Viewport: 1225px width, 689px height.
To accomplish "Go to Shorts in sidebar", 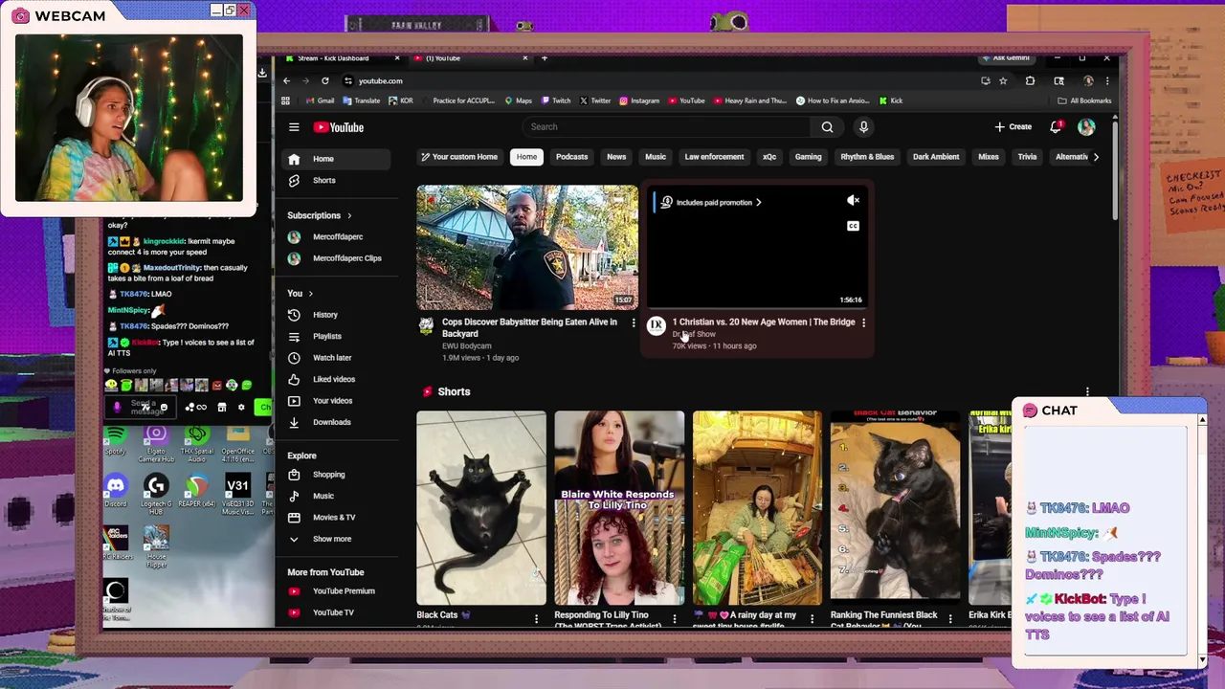I will point(337,181).
